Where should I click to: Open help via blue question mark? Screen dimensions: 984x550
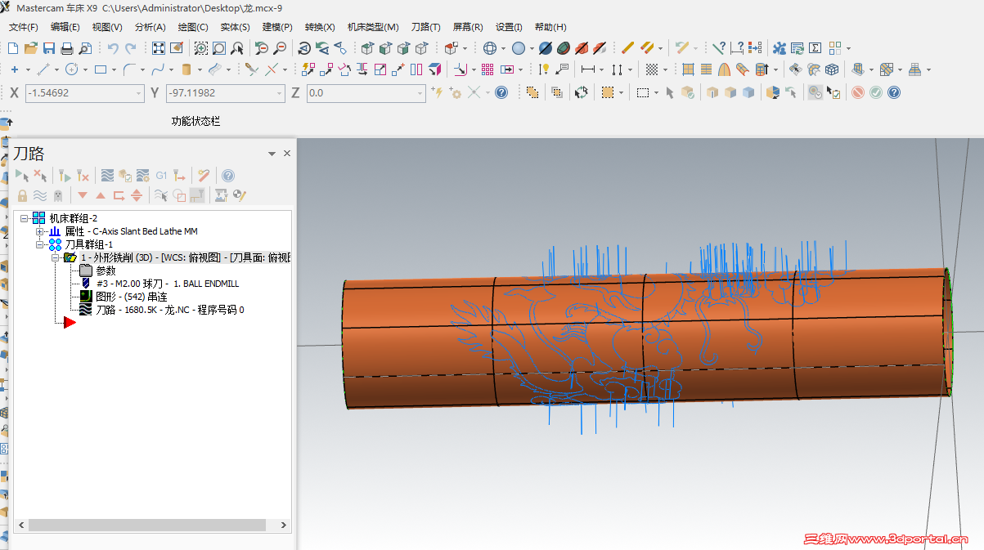894,92
